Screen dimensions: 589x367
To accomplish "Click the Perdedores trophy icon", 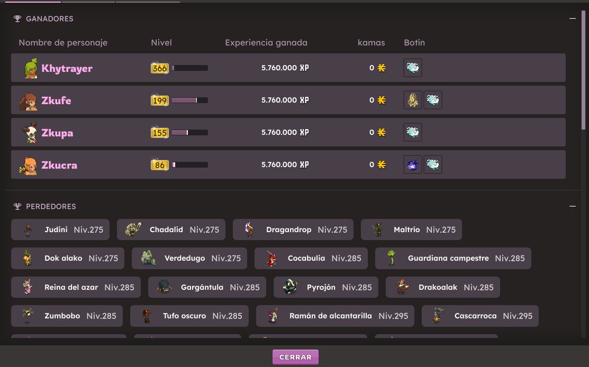I will 17,206.
